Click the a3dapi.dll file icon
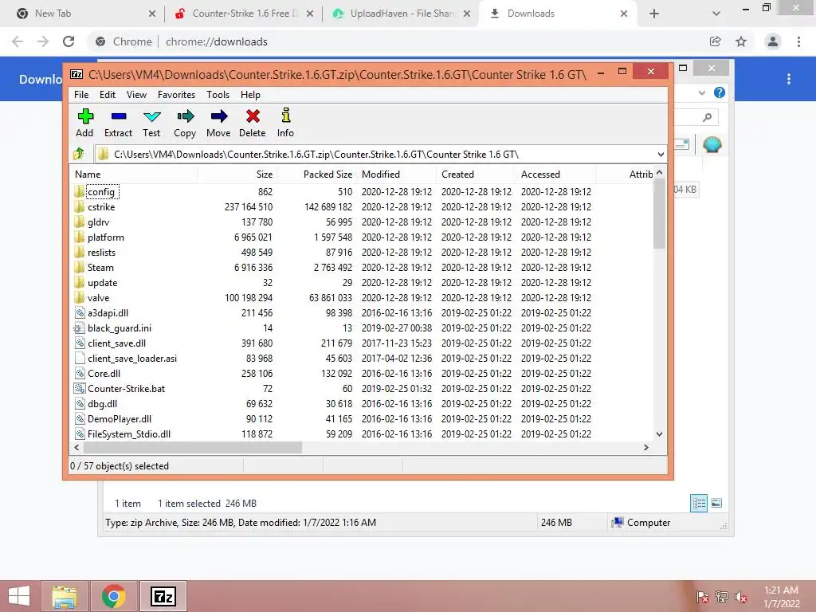This screenshot has width=816, height=612. (79, 312)
